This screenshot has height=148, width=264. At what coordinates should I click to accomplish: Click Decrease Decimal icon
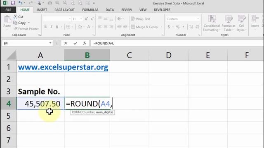[x=197, y=27]
